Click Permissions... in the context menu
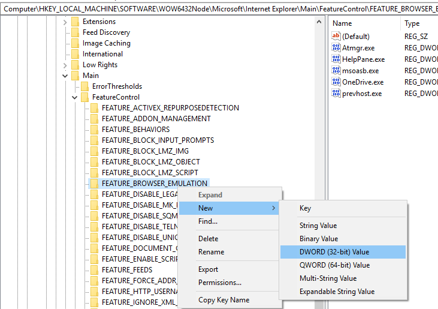 coord(220,283)
